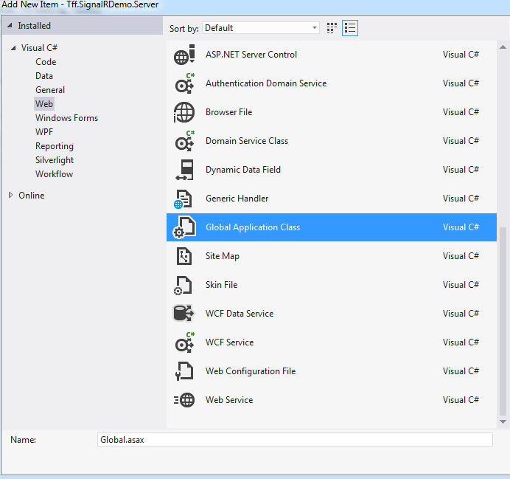Click the Browser File globe icon
Screen dimensions: 510x479
click(184, 112)
